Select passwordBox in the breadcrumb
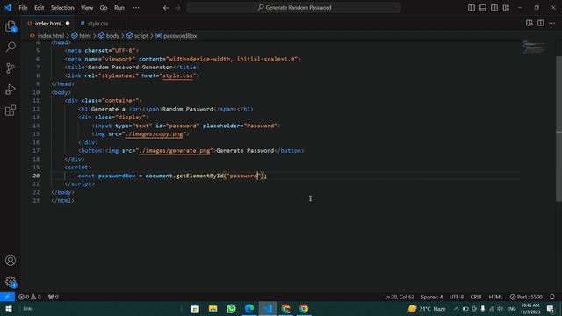Image resolution: width=562 pixels, height=316 pixels. pos(179,36)
